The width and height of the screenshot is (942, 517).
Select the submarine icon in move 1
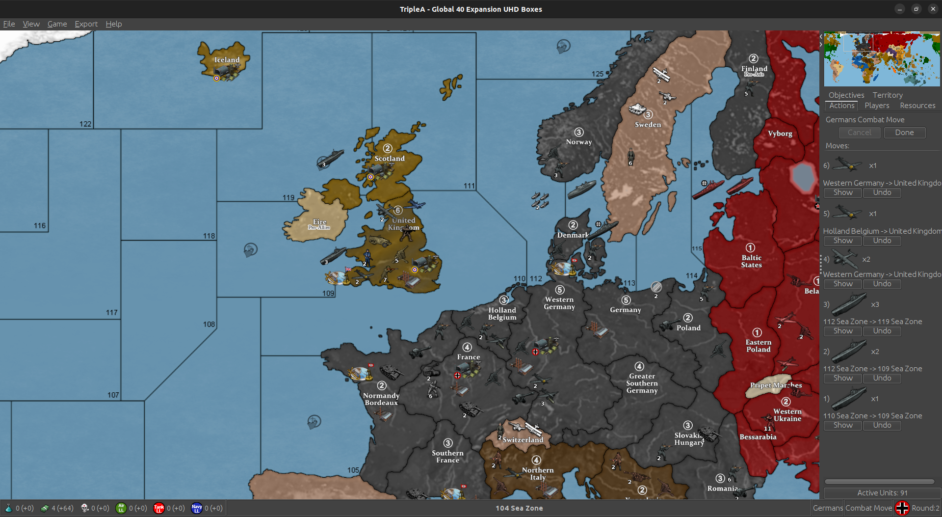point(849,398)
